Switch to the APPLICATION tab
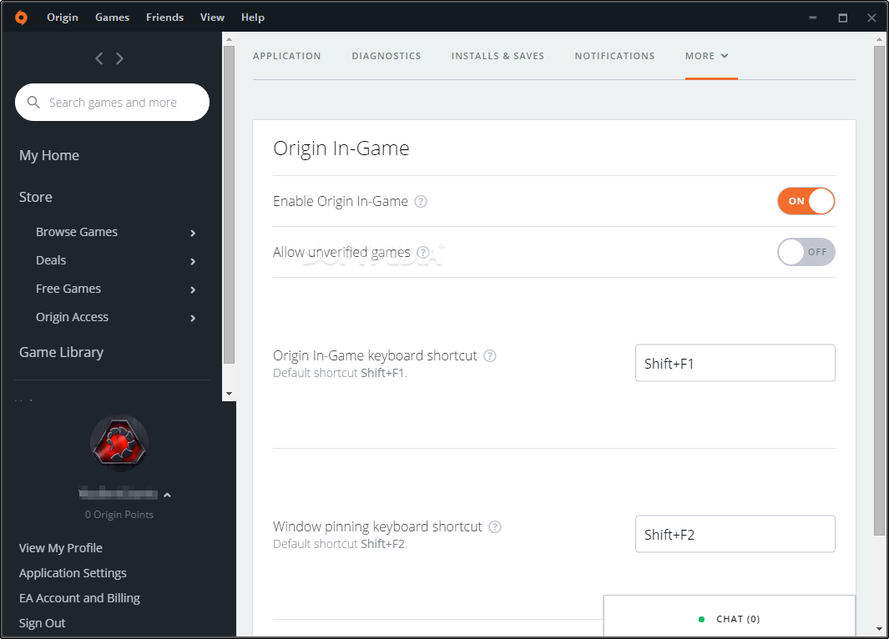 coord(287,56)
